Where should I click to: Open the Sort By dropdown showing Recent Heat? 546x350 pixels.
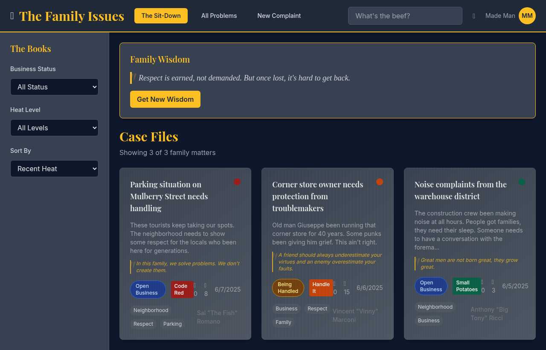(54, 169)
